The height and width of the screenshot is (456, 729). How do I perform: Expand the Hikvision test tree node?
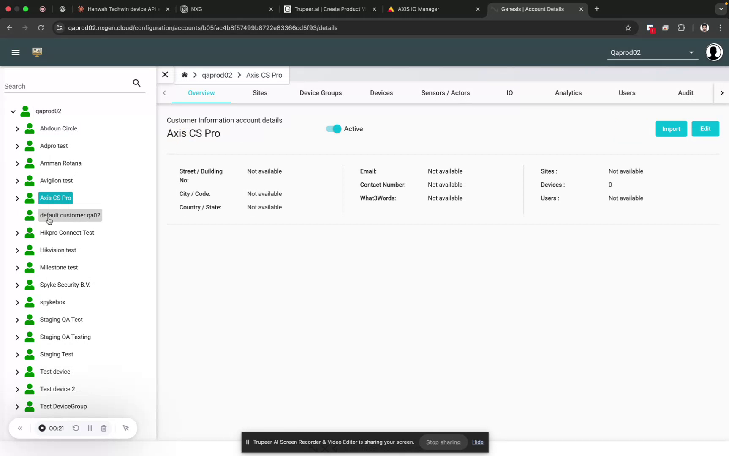17,250
